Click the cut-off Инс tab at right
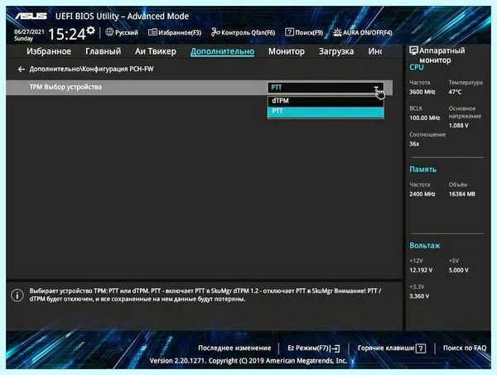Screen dimensions: 497x375 [375, 51]
